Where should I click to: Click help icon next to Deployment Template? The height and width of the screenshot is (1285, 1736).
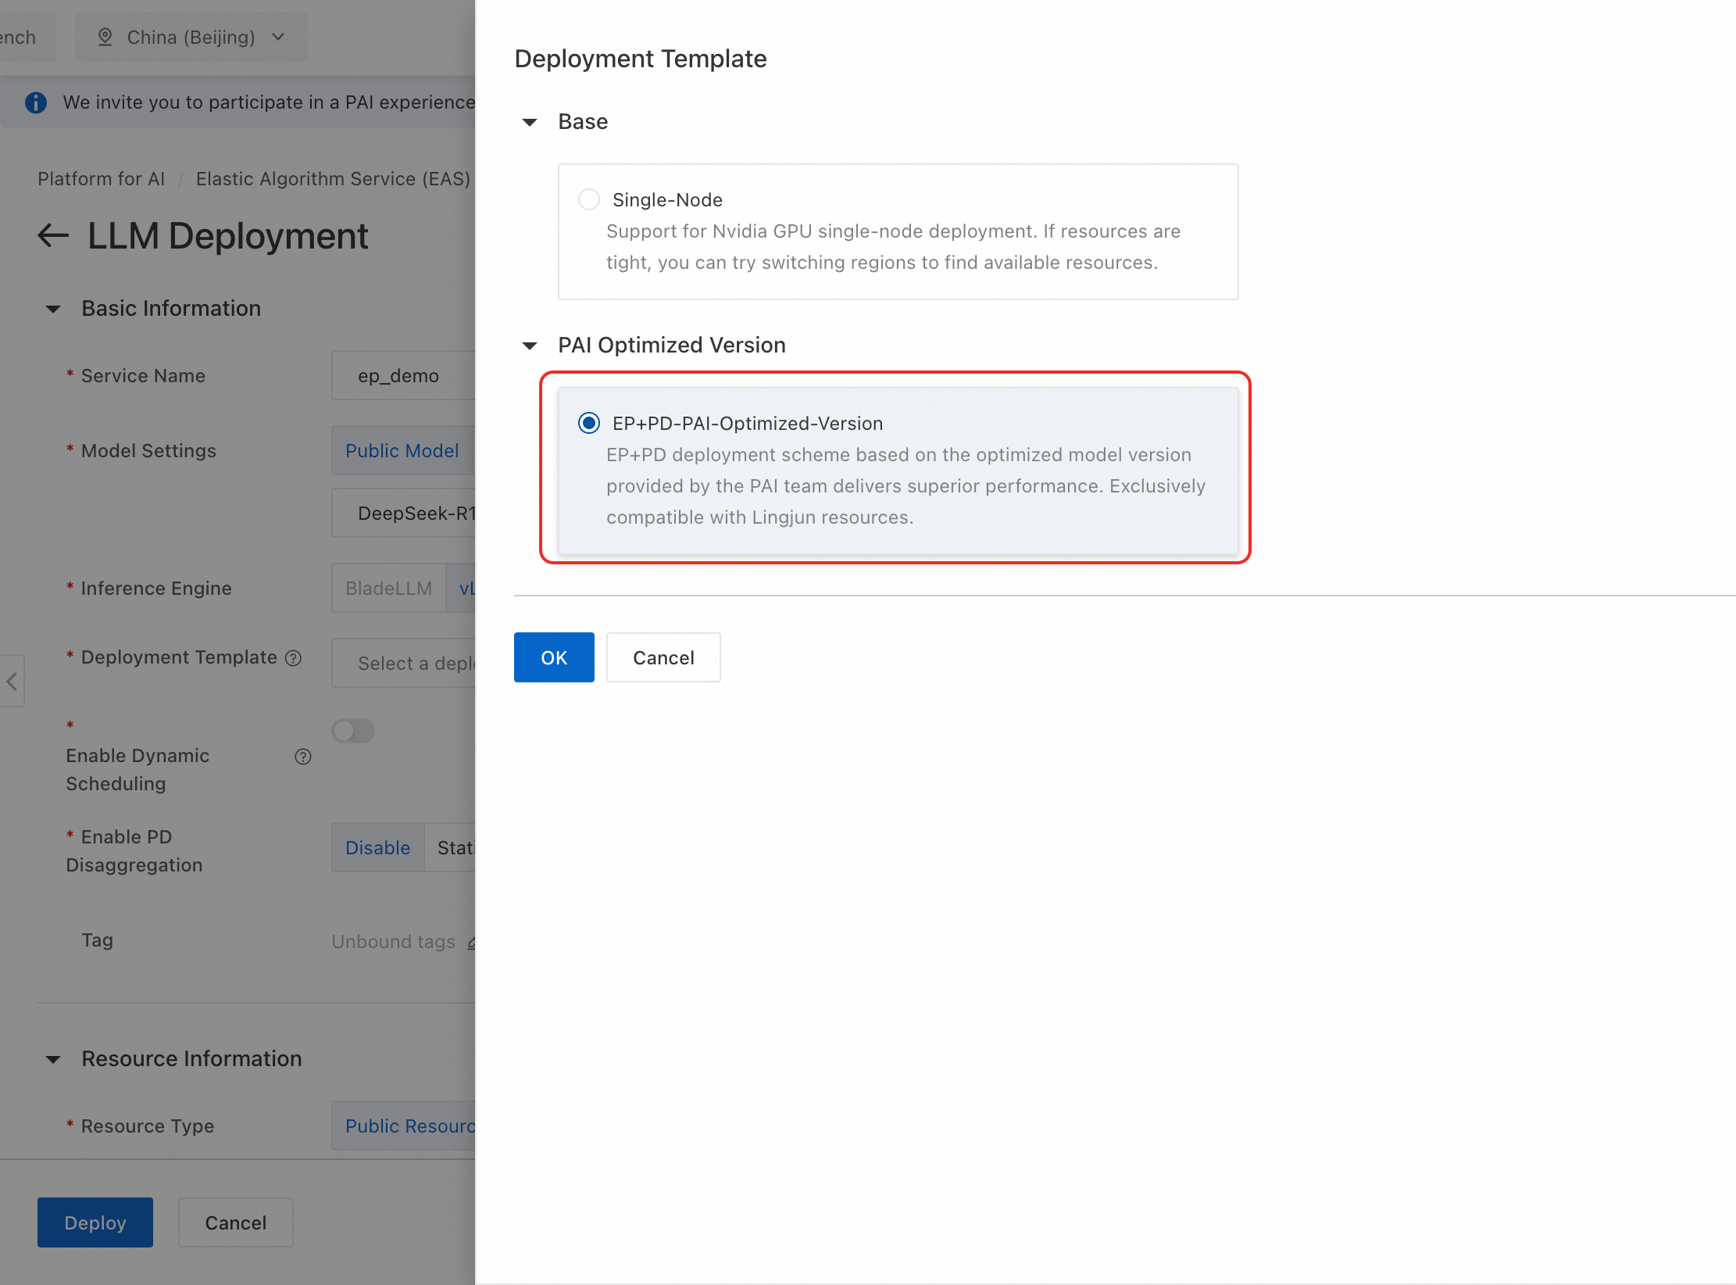pyautogui.click(x=293, y=658)
